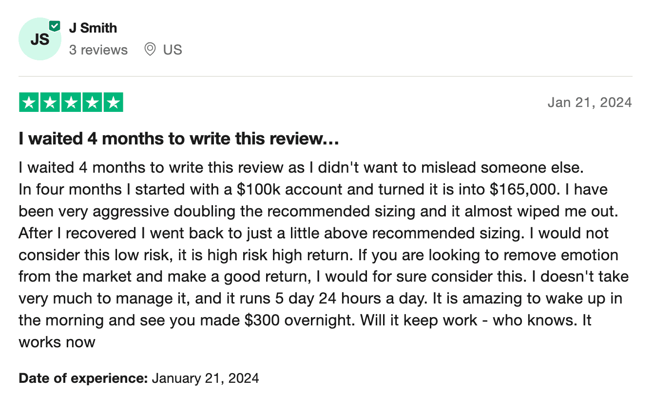Click the location pin icon

[150, 50]
